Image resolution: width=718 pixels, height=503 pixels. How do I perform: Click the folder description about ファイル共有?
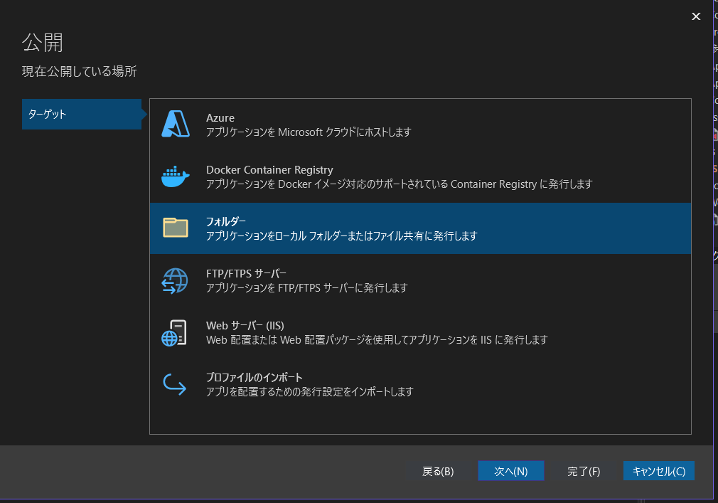click(x=341, y=236)
